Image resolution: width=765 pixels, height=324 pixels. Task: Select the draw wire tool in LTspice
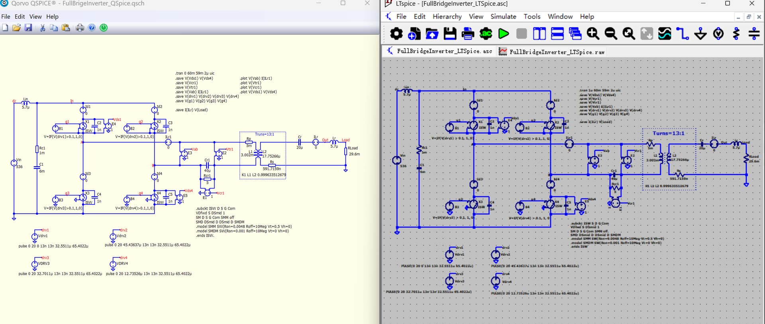tap(683, 34)
